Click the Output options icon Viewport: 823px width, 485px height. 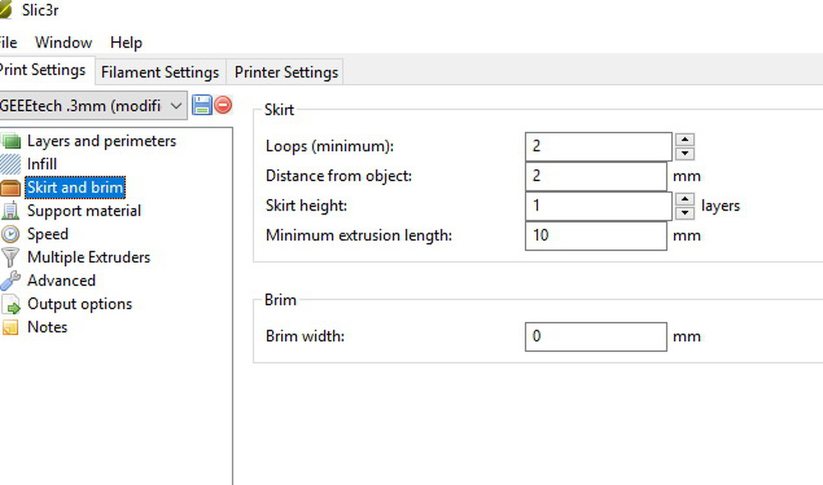pos(11,304)
